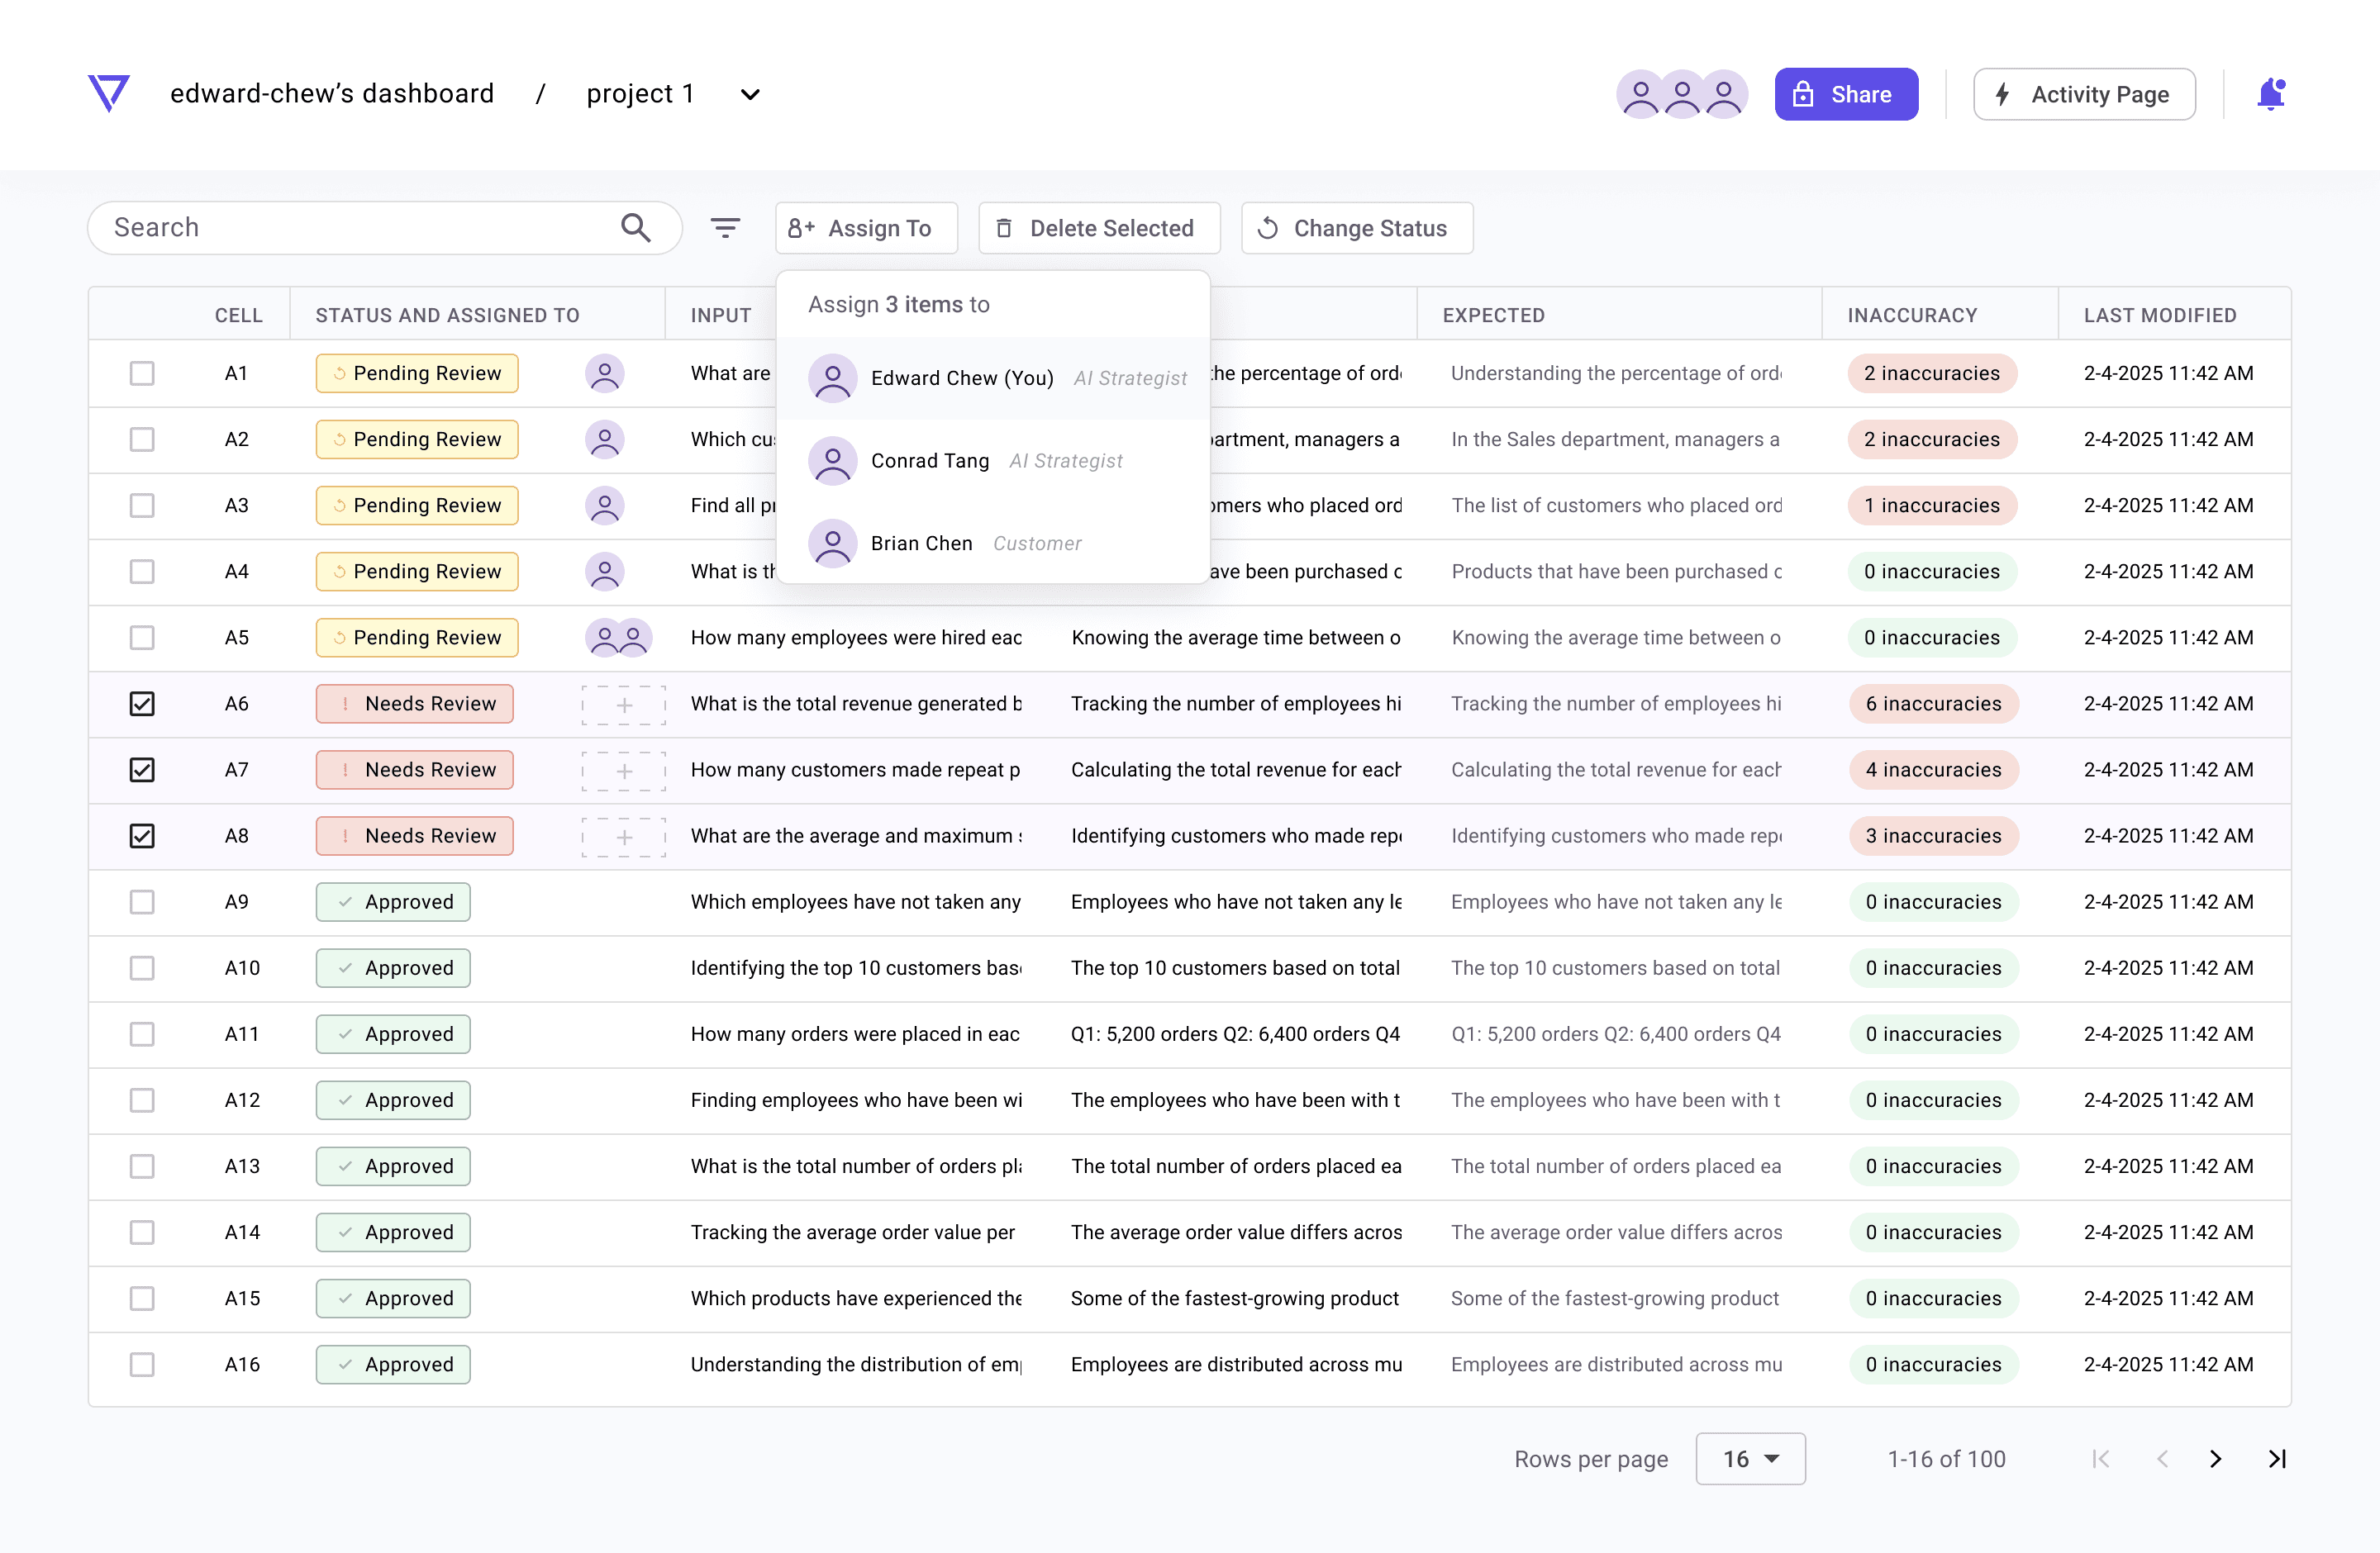The image size is (2380, 1553).
Task: Add assignee placeholder for row A6
Action: 624,705
